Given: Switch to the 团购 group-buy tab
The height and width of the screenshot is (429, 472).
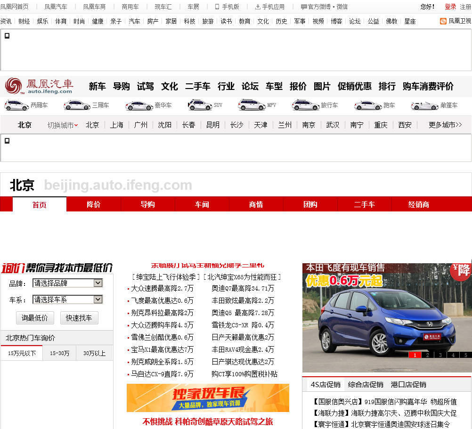Looking at the screenshot, I should [x=310, y=204].
